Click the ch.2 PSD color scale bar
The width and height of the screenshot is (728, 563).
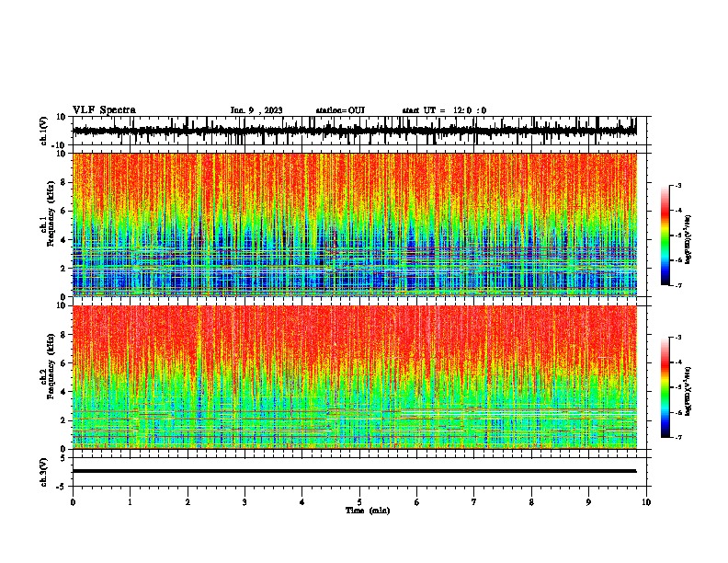(665, 387)
